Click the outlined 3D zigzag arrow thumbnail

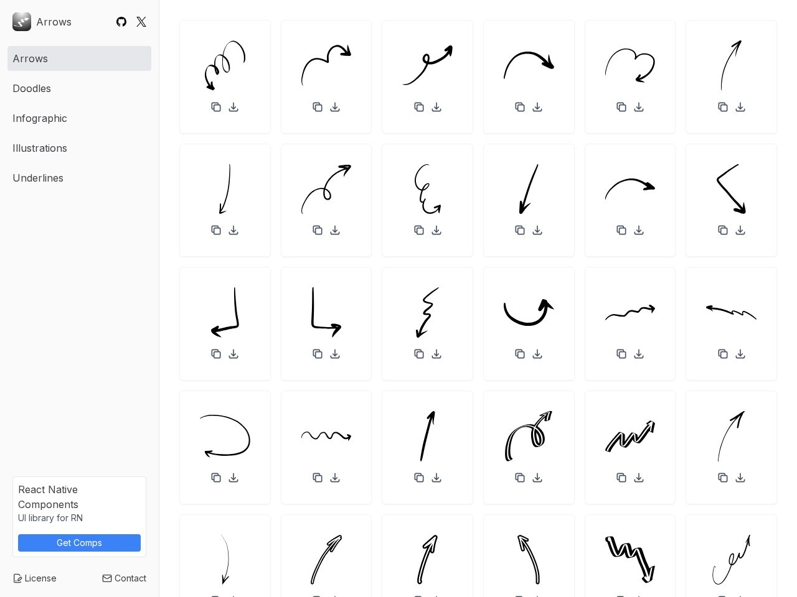tap(630, 436)
